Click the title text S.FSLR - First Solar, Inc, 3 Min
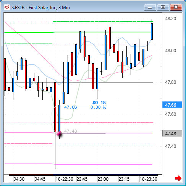The image size is (186, 186). [40, 8]
